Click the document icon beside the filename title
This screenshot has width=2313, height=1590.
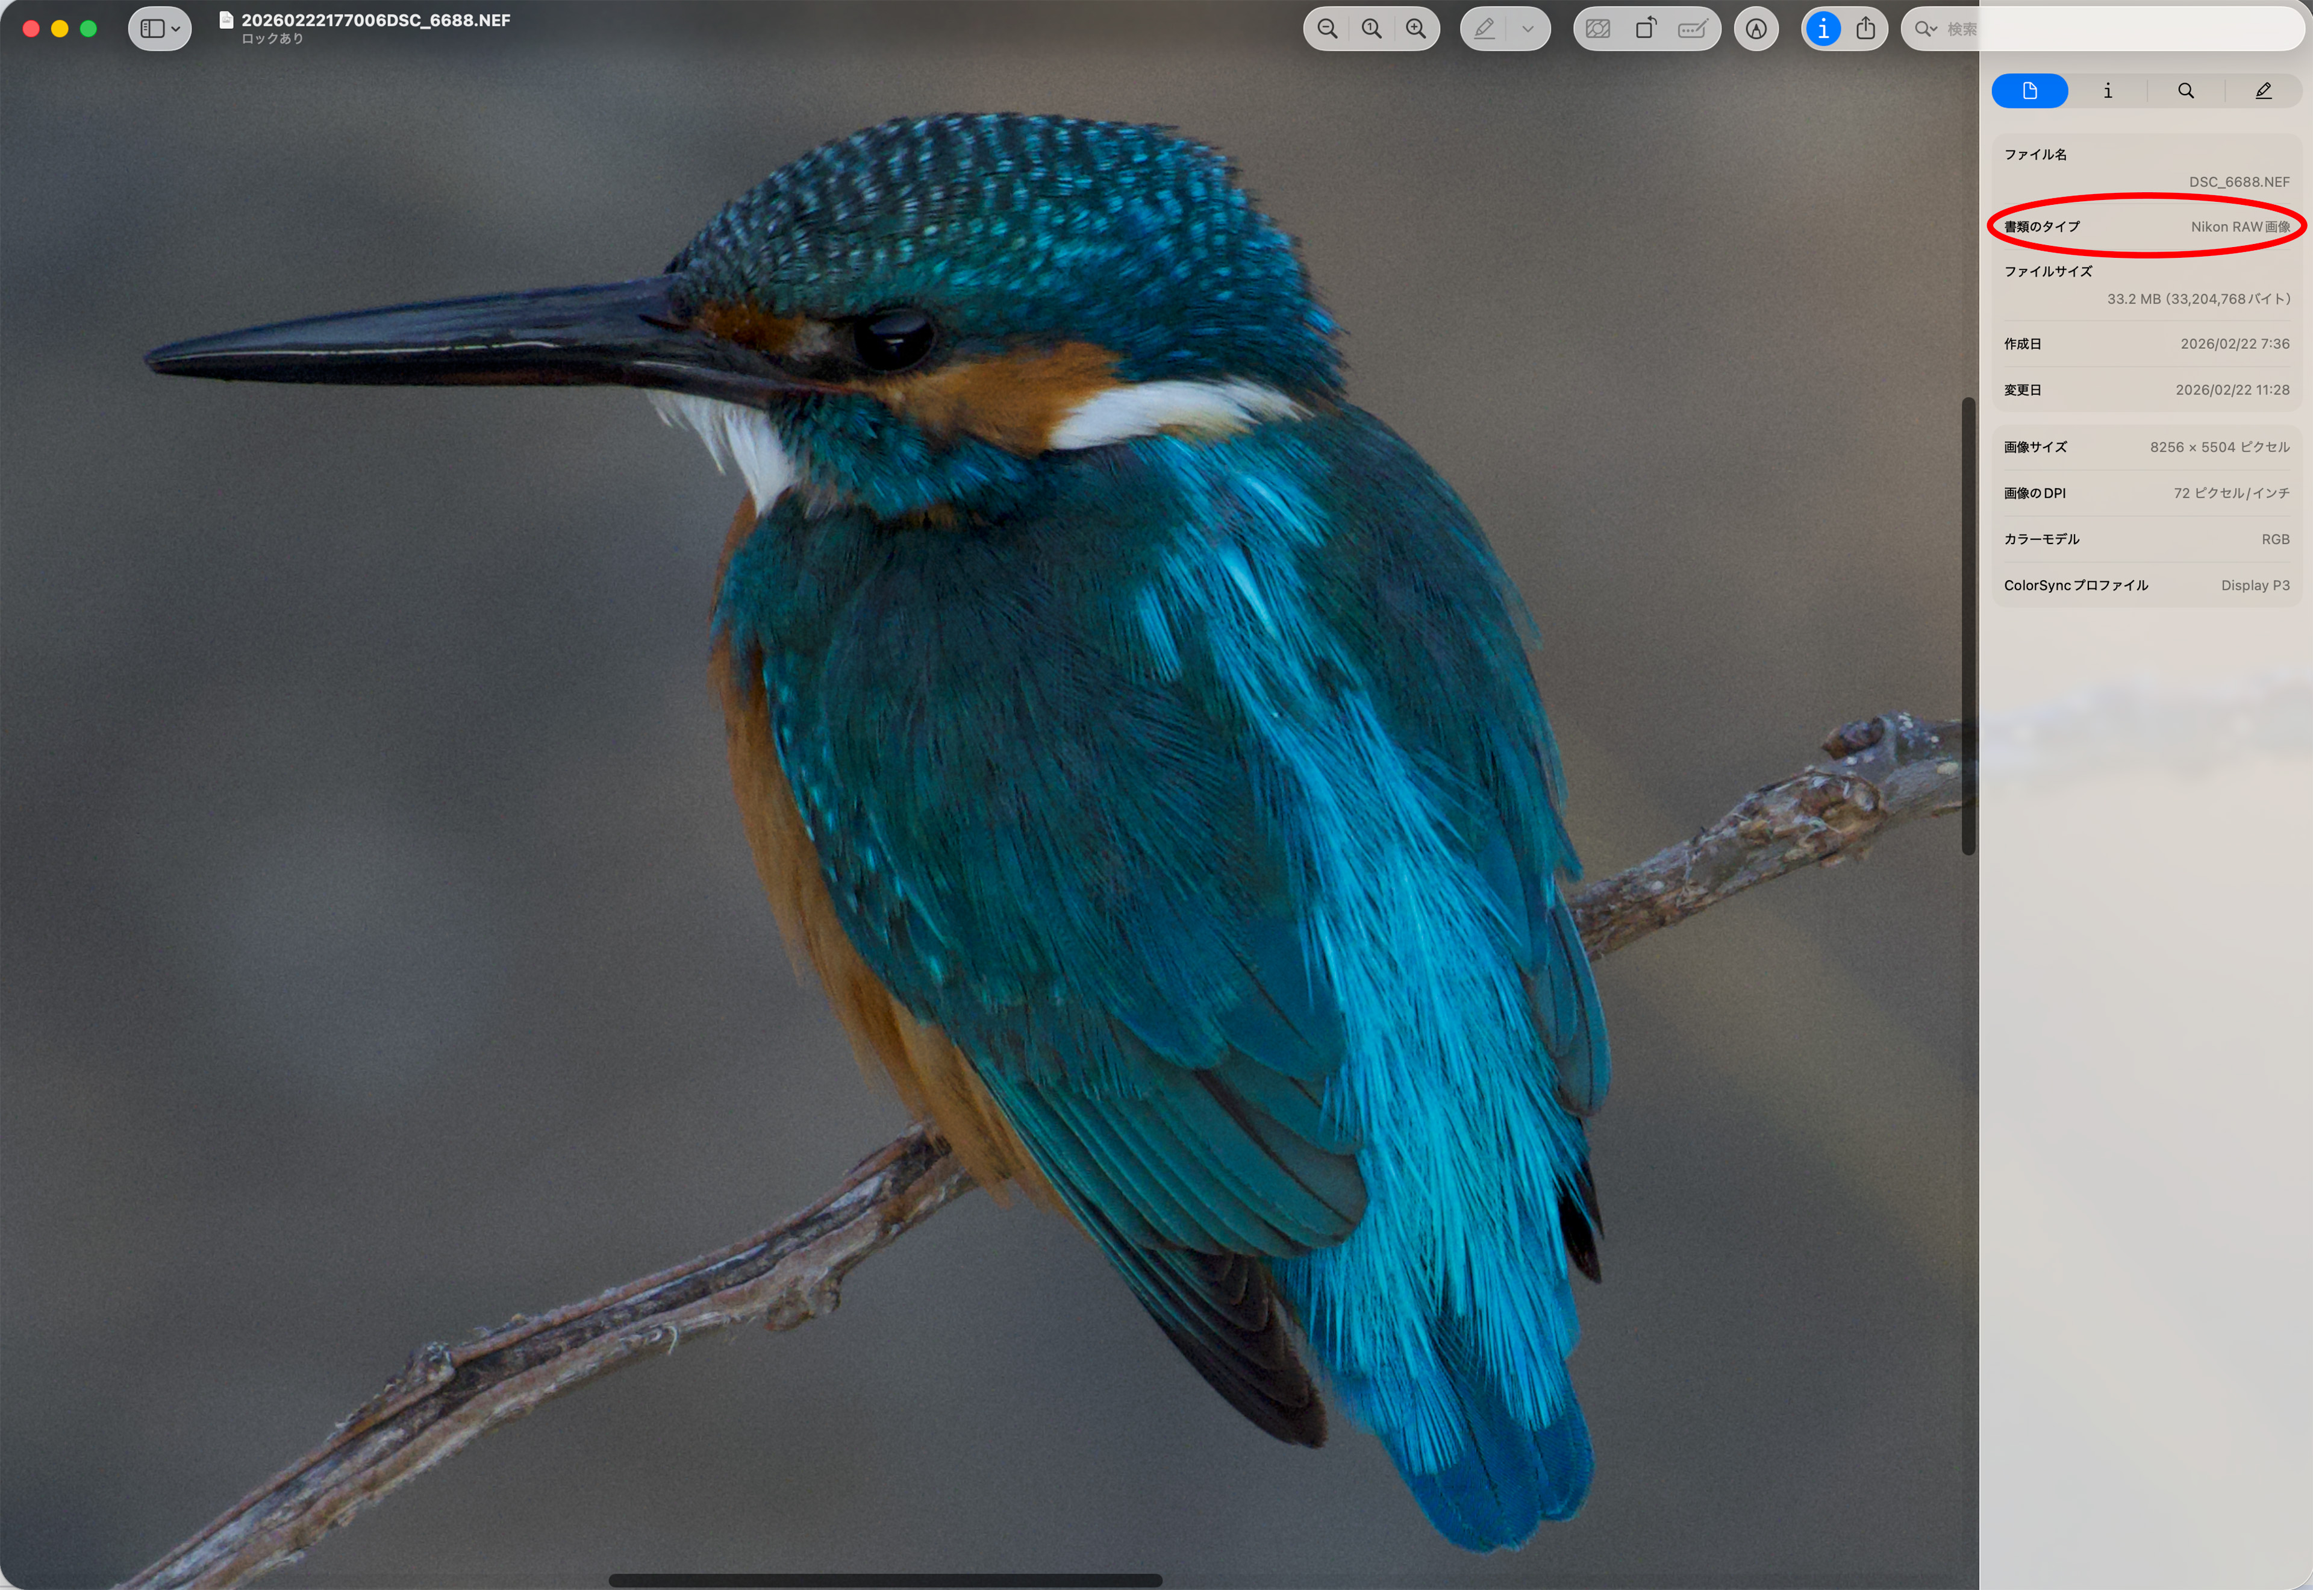point(226,20)
